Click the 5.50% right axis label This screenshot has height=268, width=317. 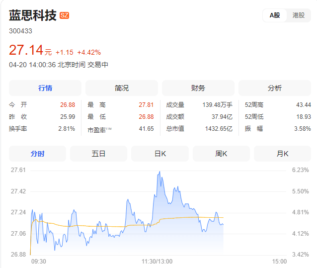301,191
